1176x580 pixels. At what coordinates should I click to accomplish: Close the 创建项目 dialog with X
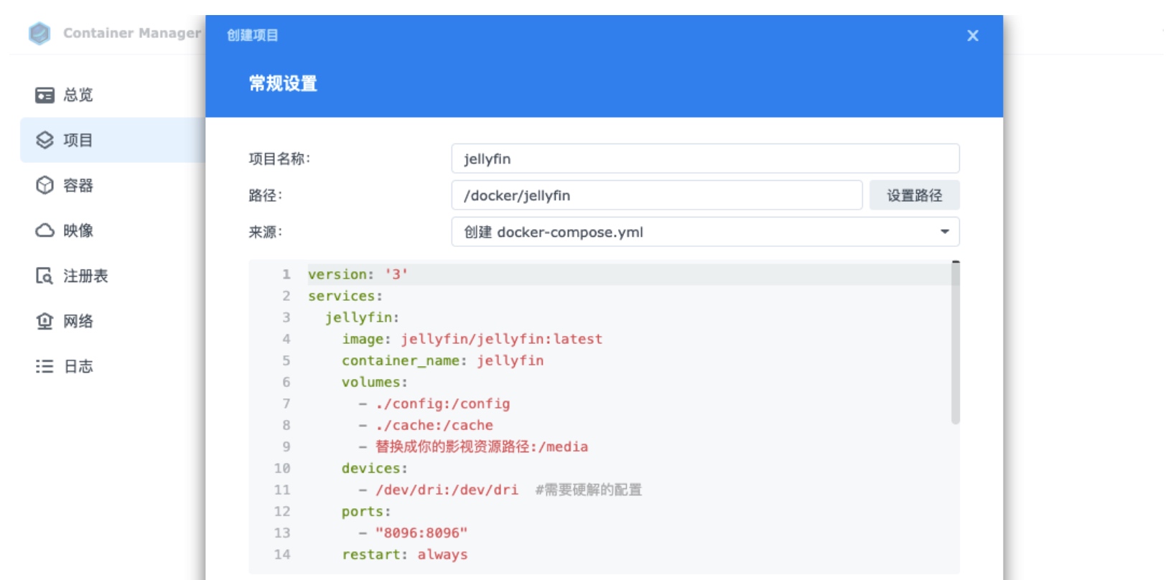pyautogui.click(x=973, y=35)
